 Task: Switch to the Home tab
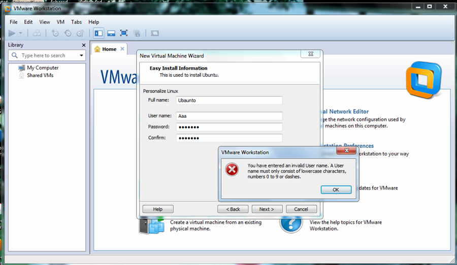pyautogui.click(x=109, y=49)
